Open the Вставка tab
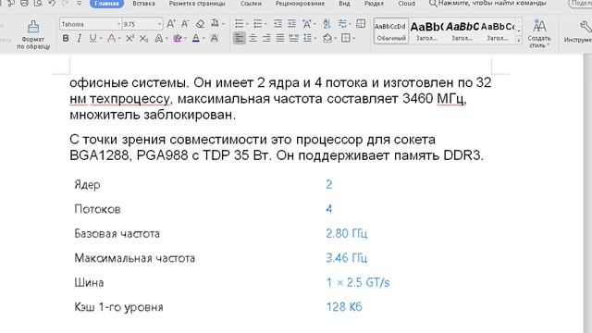This screenshot has height=333, width=592. click(x=144, y=4)
